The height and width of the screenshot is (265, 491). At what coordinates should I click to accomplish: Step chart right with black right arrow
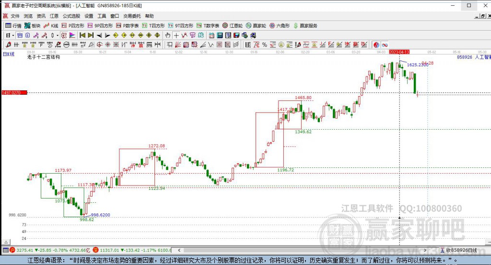(x=107, y=35)
